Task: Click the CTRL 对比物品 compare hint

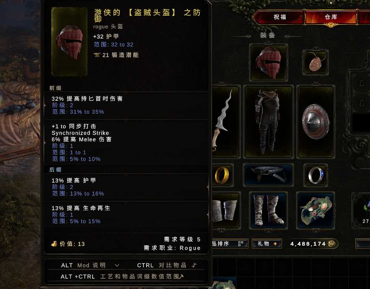Action: point(167,265)
